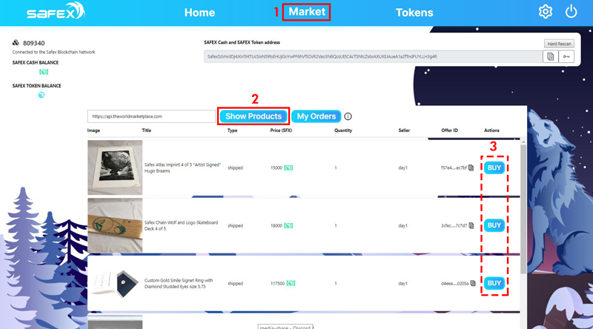Open the Safex Atlas Imprint thumbnail
The width and height of the screenshot is (593, 329).
[x=115, y=167]
